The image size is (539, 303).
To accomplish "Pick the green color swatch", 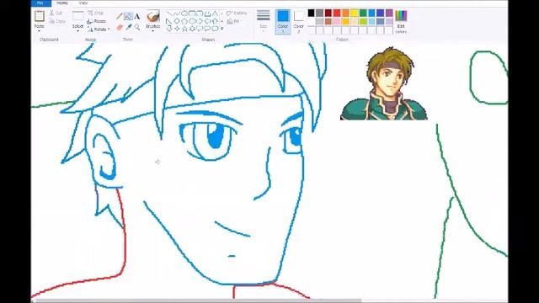I will point(363,13).
